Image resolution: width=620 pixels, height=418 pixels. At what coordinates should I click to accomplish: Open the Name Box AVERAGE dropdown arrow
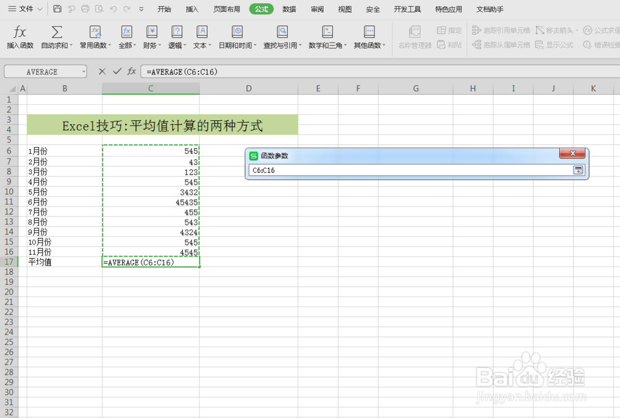pos(84,71)
